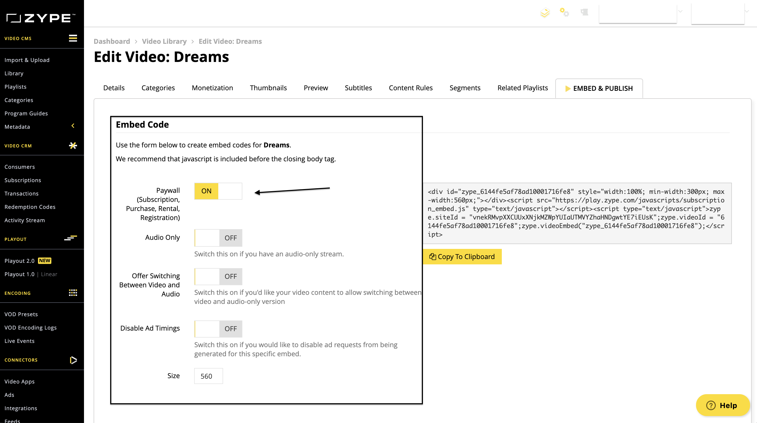Viewport: 757px width, 423px height.
Task: Click the play icon on the Embed & Publish tab
Action: pyautogui.click(x=568, y=89)
